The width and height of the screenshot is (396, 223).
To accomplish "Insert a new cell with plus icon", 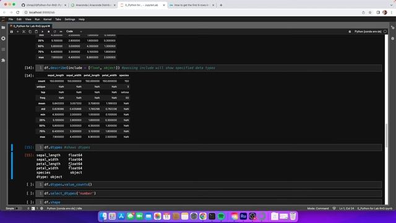I will tap(18, 32).
